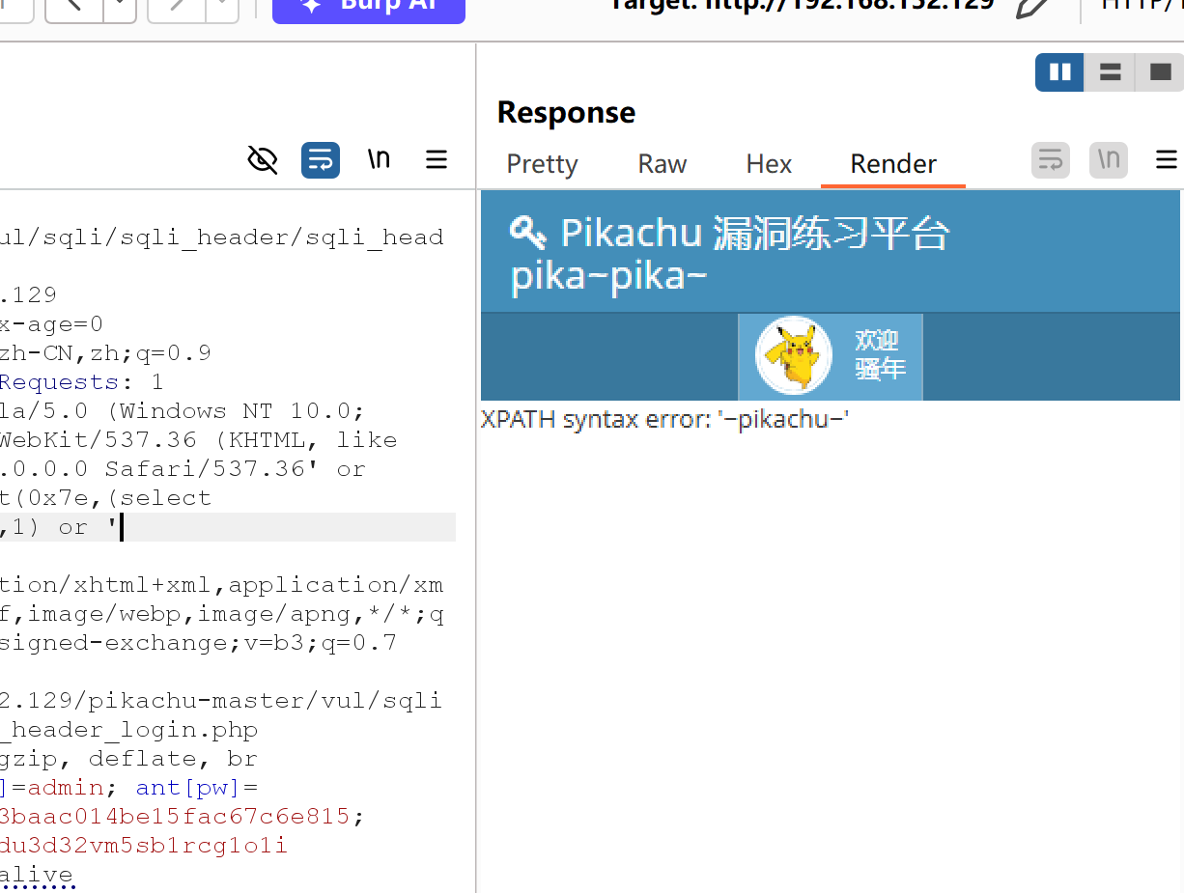Switch to combined tabbed layout view

(1159, 72)
